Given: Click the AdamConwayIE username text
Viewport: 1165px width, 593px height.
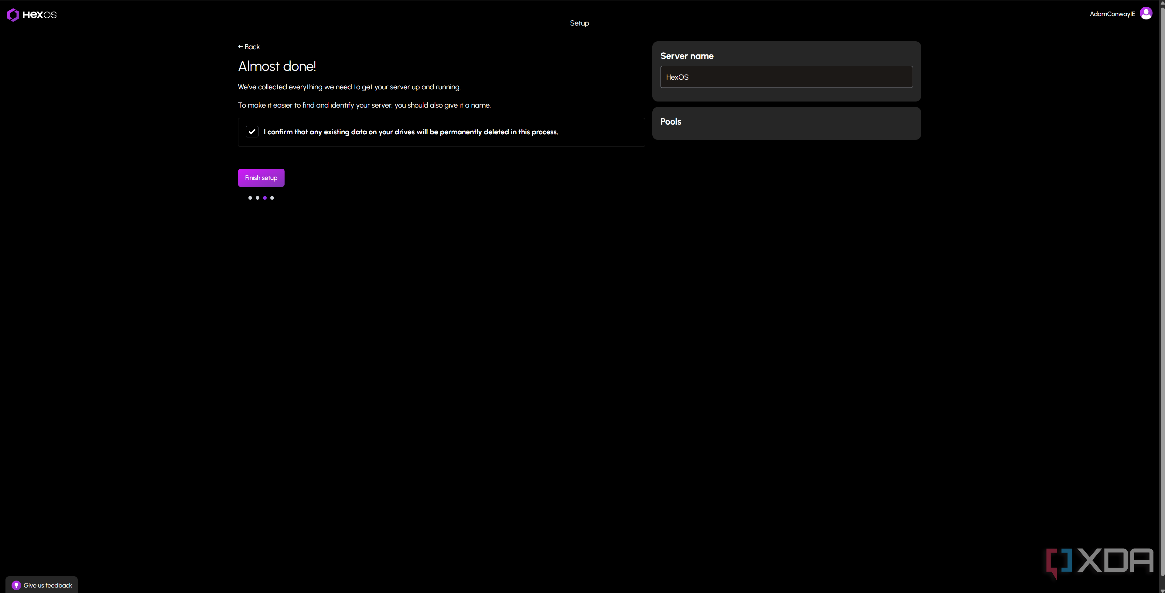Looking at the screenshot, I should pyautogui.click(x=1112, y=14).
